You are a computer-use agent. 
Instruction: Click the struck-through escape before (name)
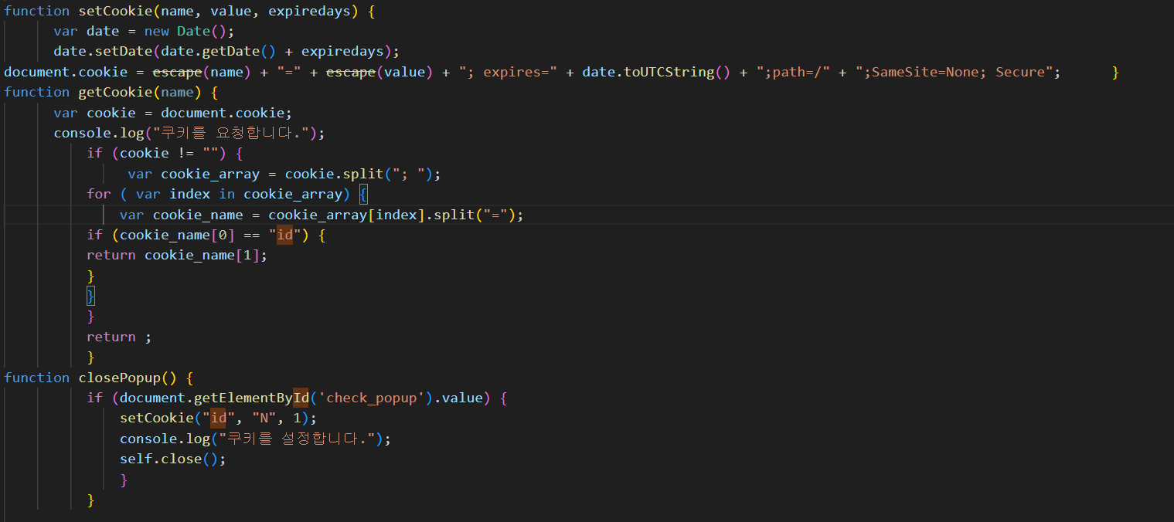[x=177, y=72]
